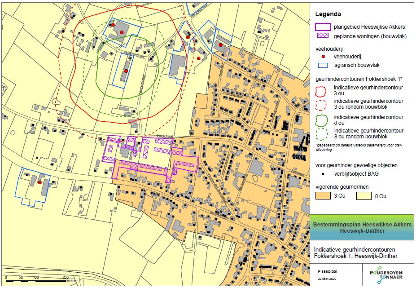Select the solid green 8 ou contour symbol
416x288 pixels.
[322, 120]
